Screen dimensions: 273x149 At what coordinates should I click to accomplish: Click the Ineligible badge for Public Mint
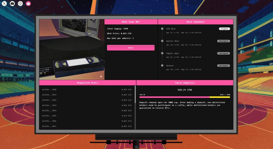pos(224,53)
